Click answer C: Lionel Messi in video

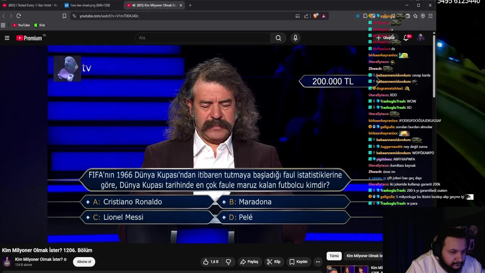coord(148,217)
